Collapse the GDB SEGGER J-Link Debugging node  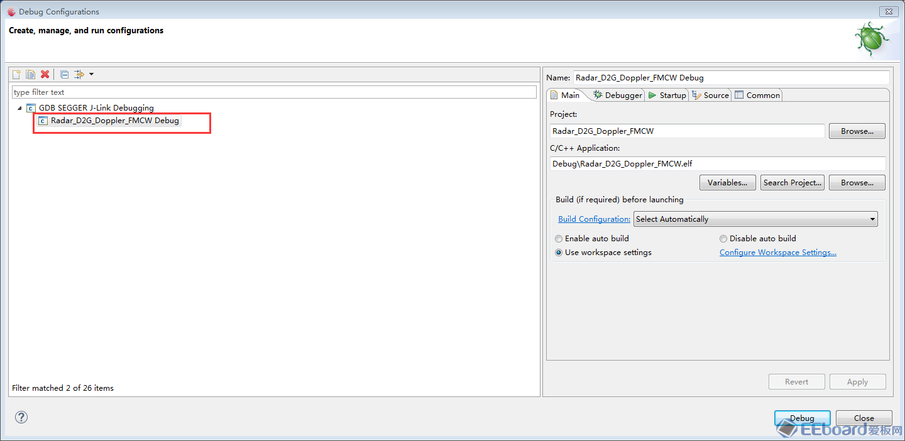[x=19, y=108]
